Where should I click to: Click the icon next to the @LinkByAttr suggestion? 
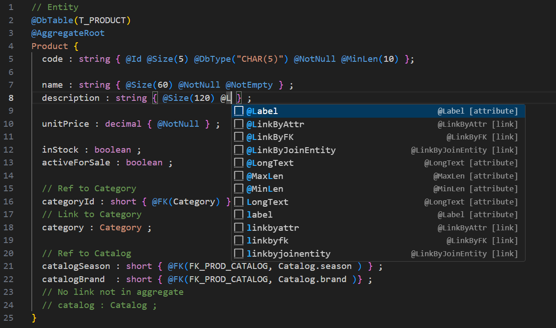[238, 124]
